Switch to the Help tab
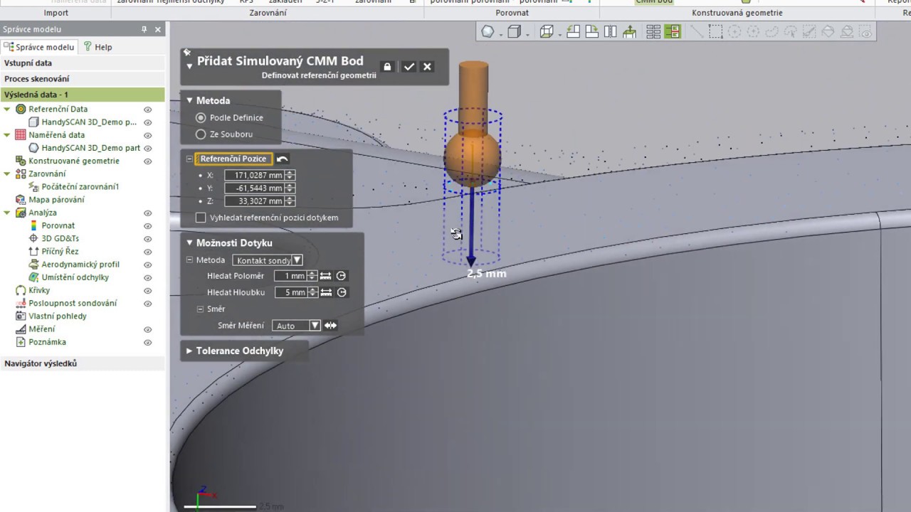 98,47
